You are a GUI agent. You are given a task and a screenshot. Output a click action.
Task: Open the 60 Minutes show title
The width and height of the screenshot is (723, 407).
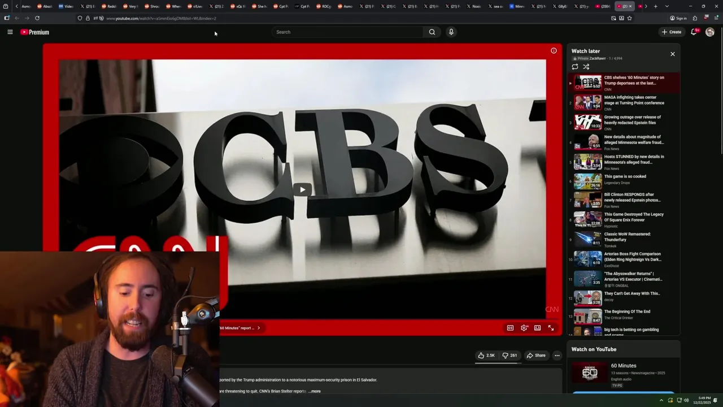pyautogui.click(x=624, y=366)
